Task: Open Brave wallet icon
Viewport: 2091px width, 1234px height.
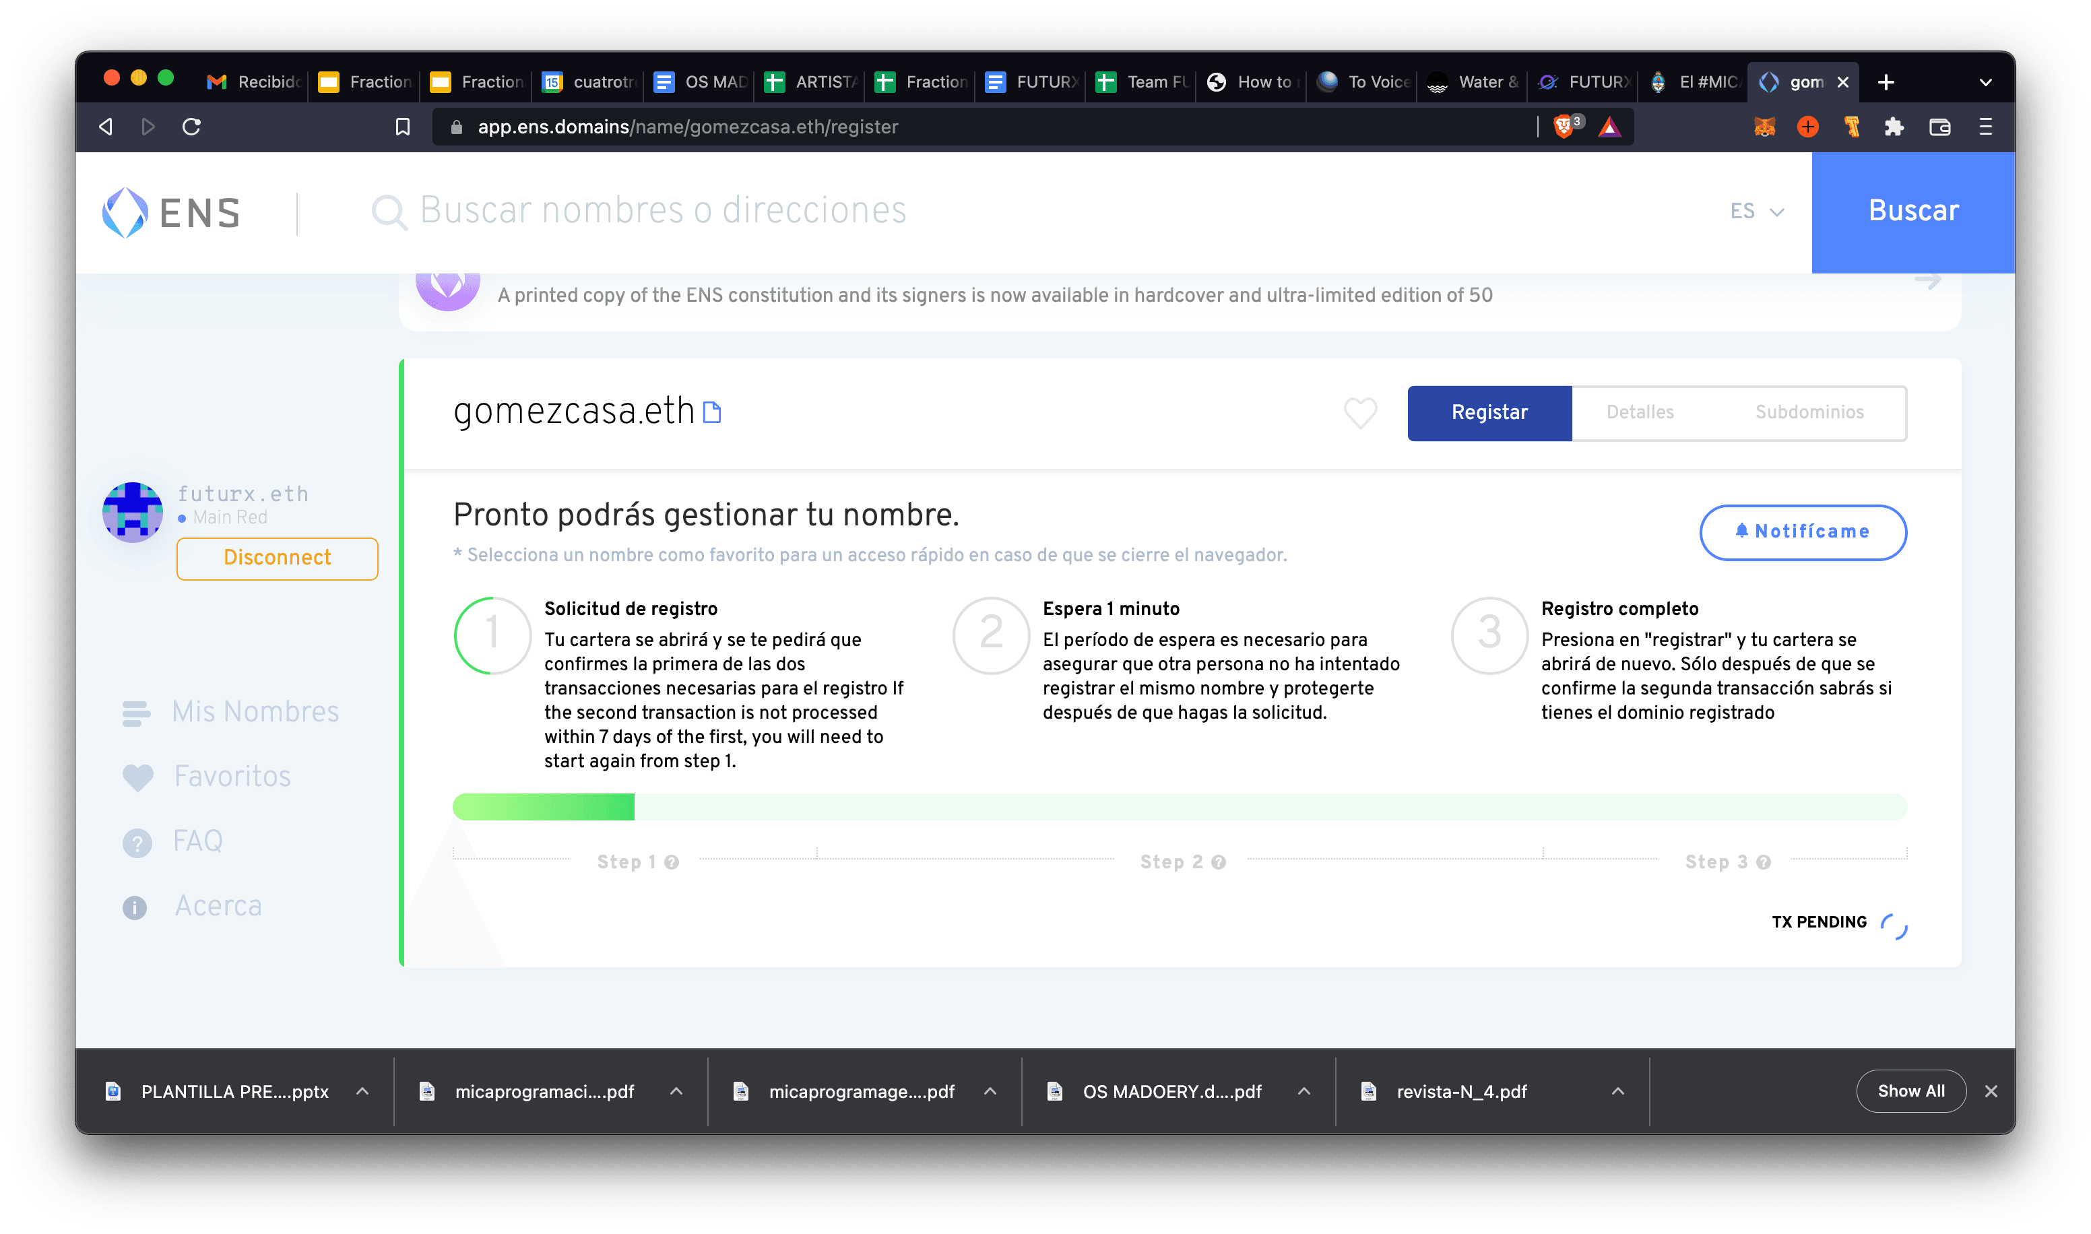Action: click(x=1939, y=127)
